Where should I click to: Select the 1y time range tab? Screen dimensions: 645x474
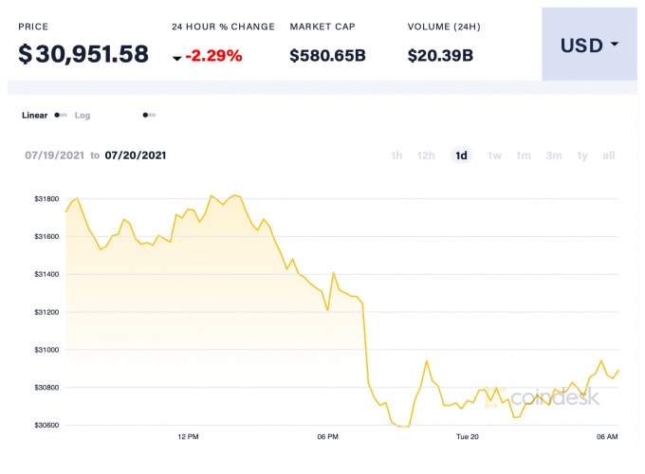pyautogui.click(x=582, y=155)
